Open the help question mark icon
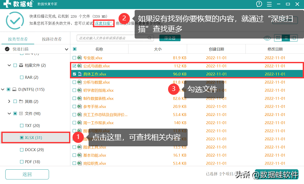The image size is (304, 184). 259,4
